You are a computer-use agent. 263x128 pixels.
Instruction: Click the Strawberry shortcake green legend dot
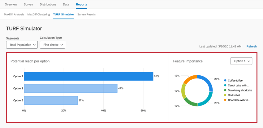coord(225,90)
